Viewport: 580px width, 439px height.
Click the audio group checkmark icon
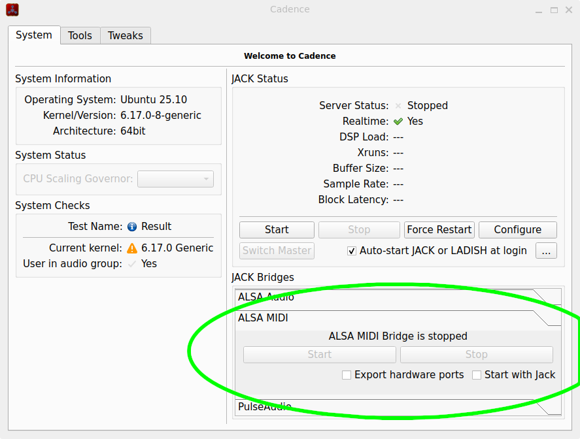pos(132,264)
